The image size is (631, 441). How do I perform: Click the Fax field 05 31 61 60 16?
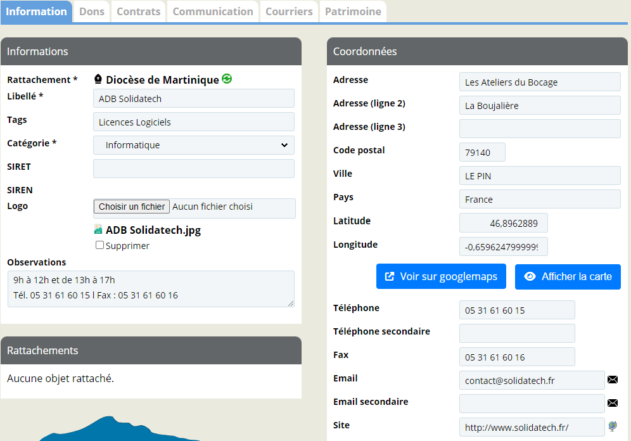click(x=517, y=357)
